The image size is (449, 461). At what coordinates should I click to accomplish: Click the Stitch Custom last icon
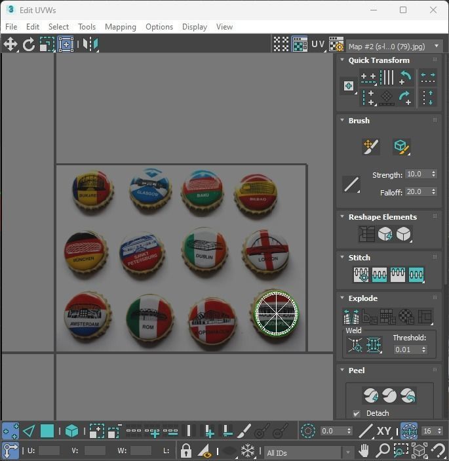pos(416,275)
